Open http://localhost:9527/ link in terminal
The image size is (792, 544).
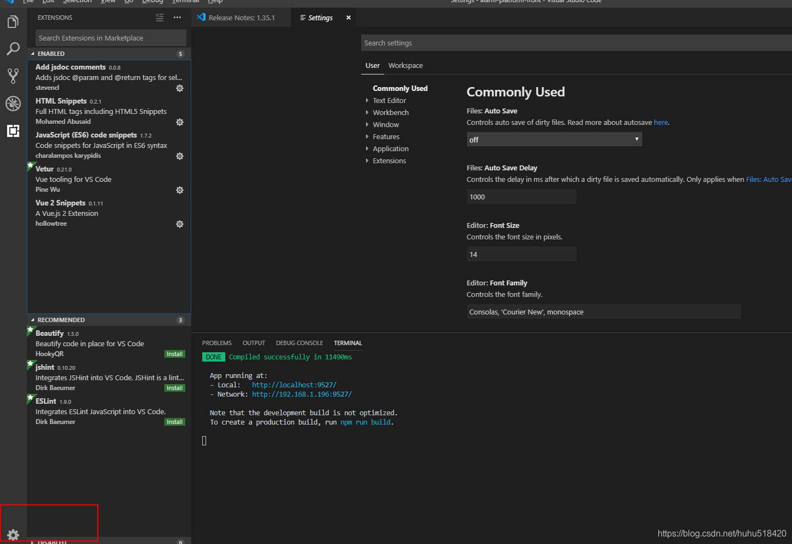point(294,385)
